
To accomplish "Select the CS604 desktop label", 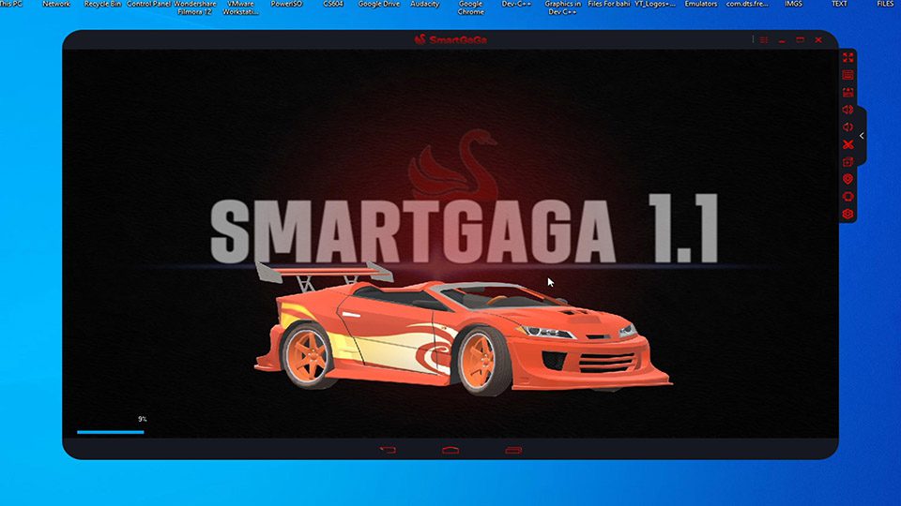I will click(332, 4).
